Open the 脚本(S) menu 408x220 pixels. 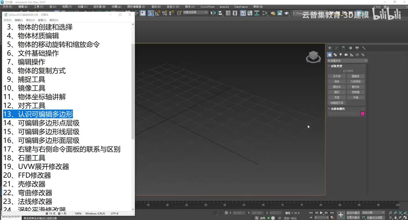coord(190,7)
